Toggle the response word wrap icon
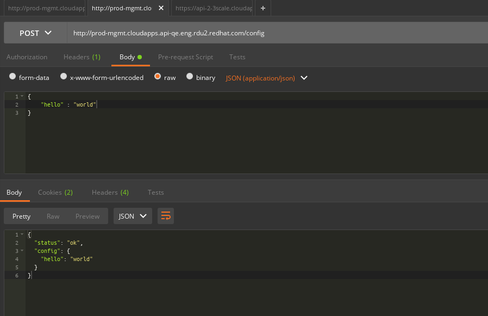 166,216
